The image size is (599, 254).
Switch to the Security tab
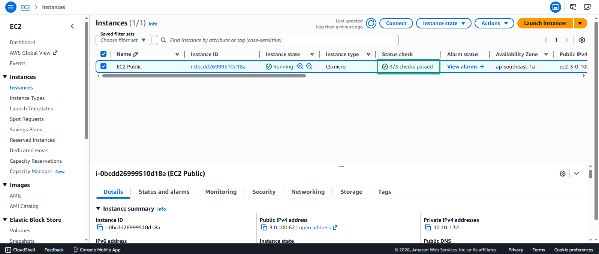264,192
